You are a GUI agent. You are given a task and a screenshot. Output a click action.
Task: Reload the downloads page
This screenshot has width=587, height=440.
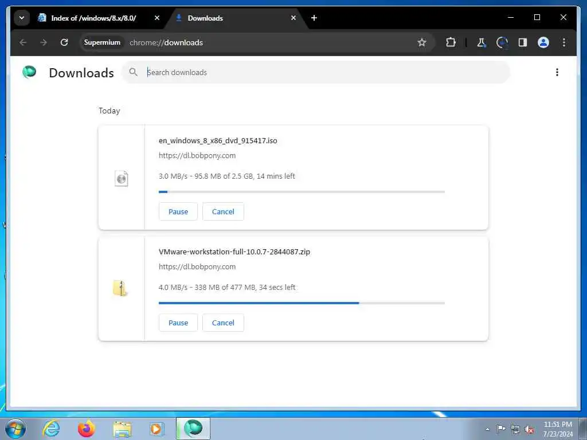[64, 42]
